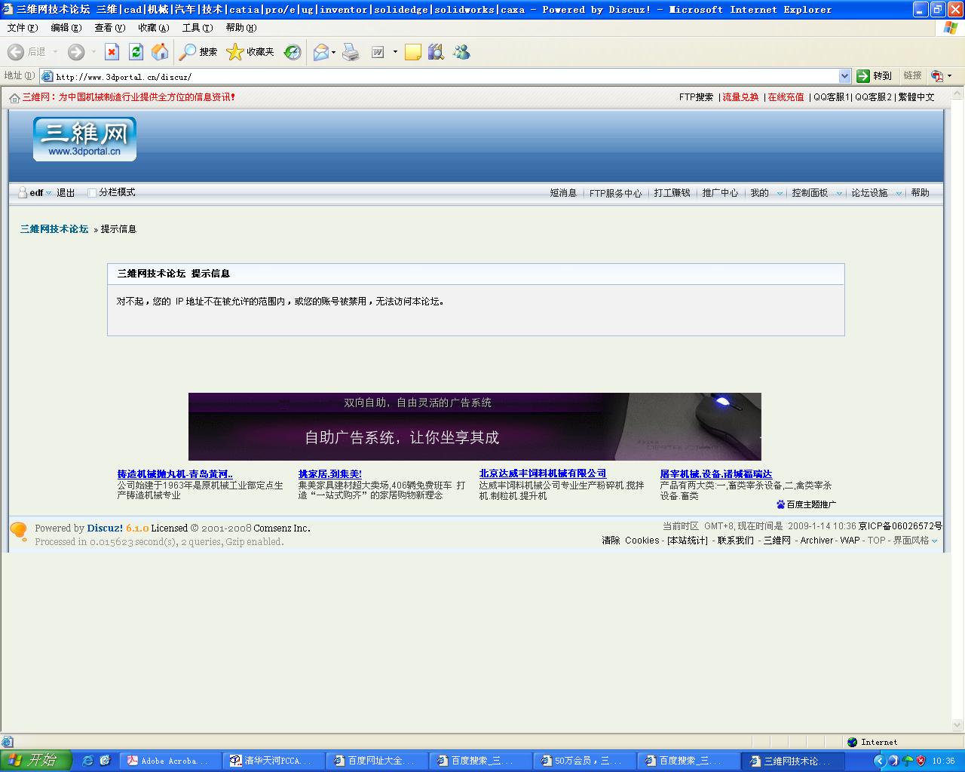Open the 短消息 link
Image resolution: width=965 pixels, height=772 pixels.
pos(563,193)
